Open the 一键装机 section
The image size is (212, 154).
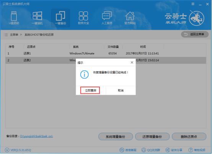(x=37, y=18)
